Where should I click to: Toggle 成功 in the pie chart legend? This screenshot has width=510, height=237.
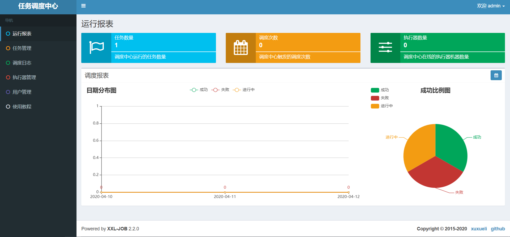[380, 90]
